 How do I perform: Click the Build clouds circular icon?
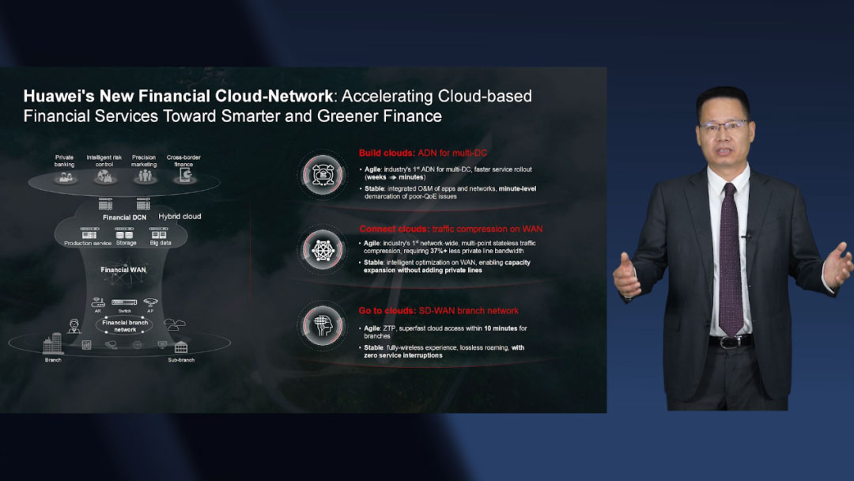point(323,175)
